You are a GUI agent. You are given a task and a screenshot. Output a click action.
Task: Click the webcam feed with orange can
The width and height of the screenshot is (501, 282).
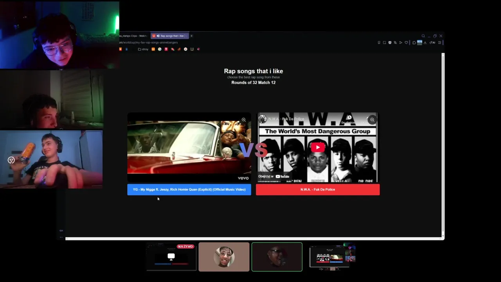point(51,159)
